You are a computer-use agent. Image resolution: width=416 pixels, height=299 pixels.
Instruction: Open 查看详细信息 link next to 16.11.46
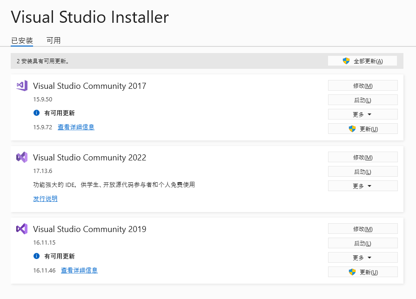coord(79,270)
